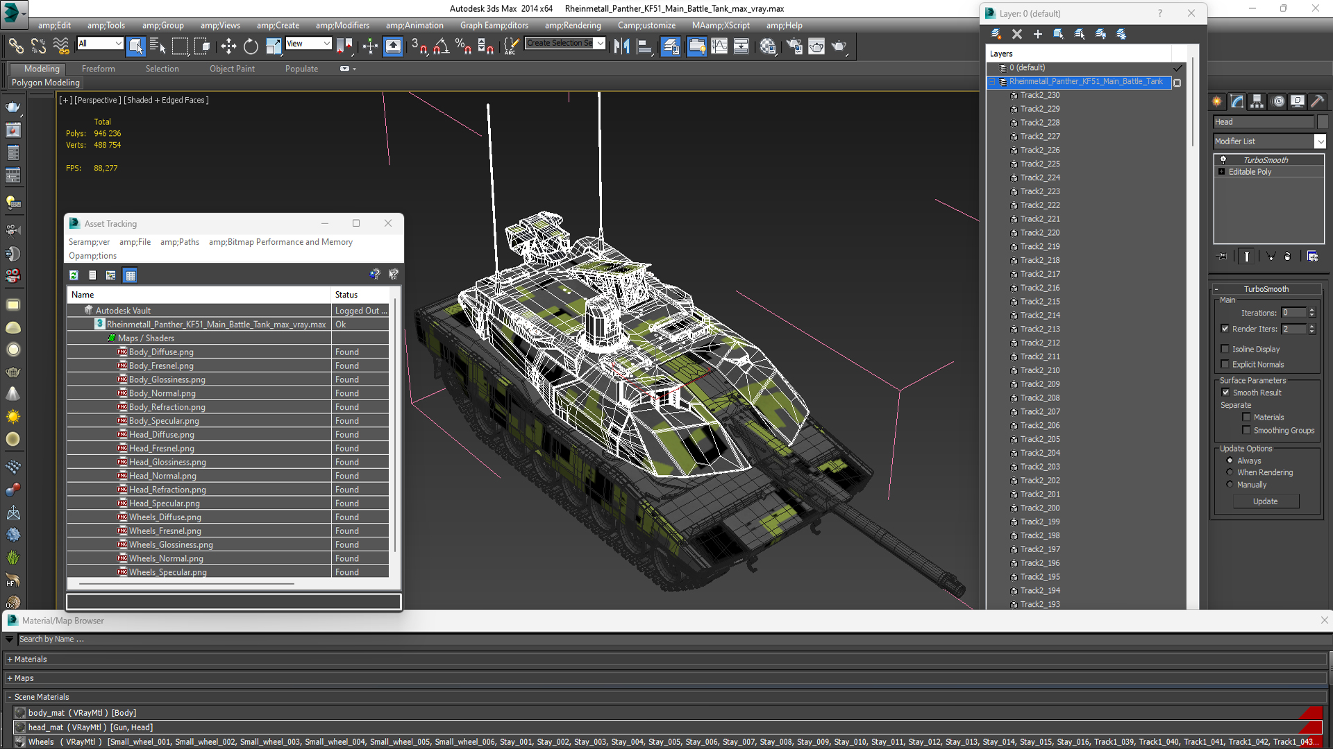Screen dimensions: 1333x749
Task: Open the Material Editor icon
Action: (767, 46)
